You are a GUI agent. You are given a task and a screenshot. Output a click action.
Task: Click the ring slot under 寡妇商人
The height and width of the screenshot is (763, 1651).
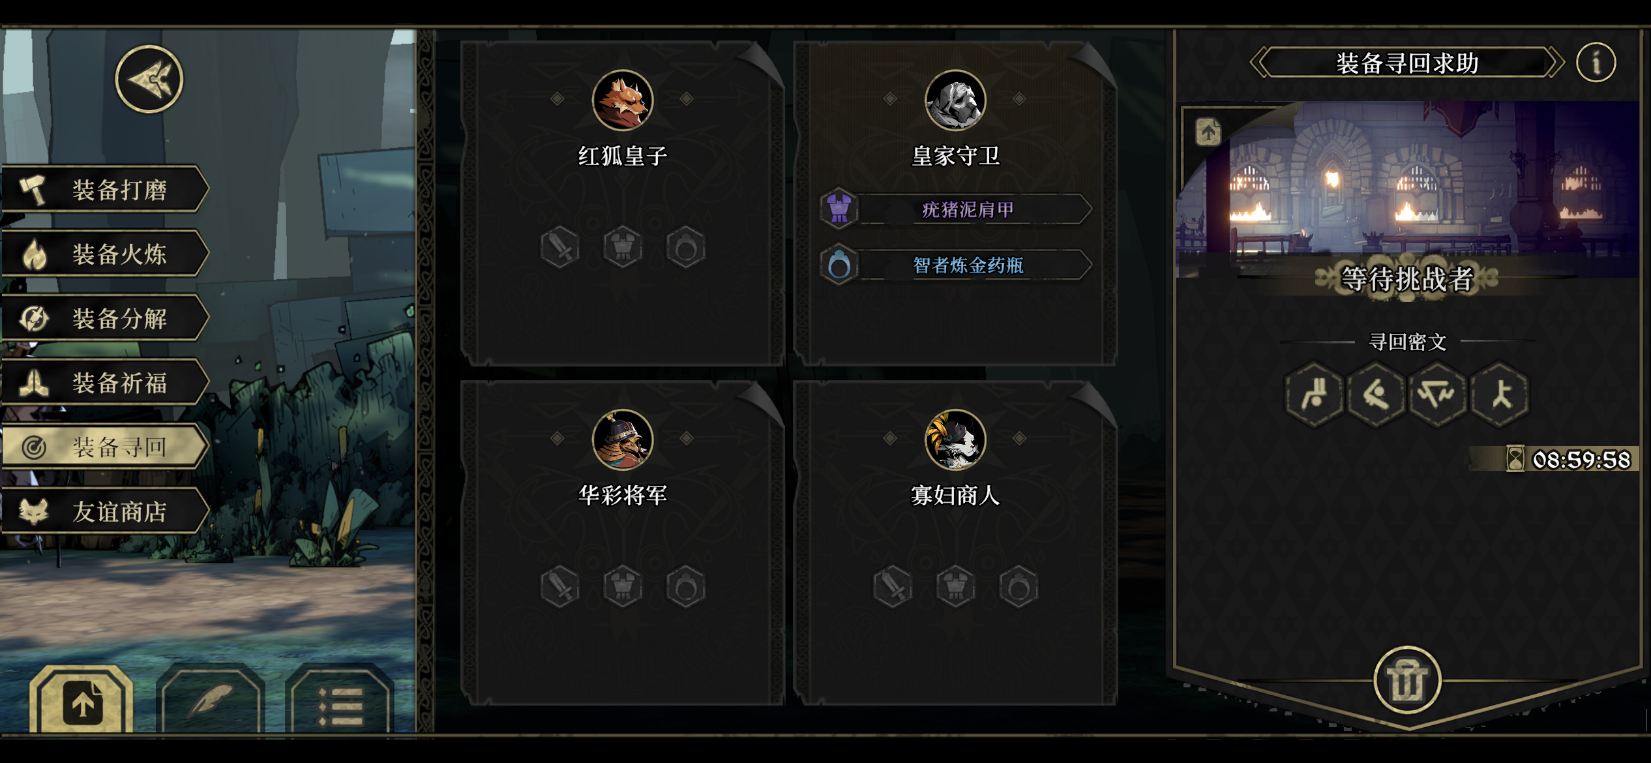pos(1018,586)
